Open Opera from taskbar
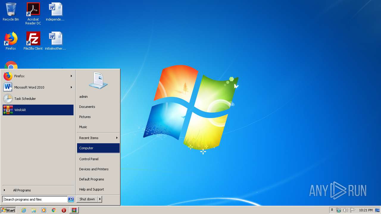 pos(64,210)
